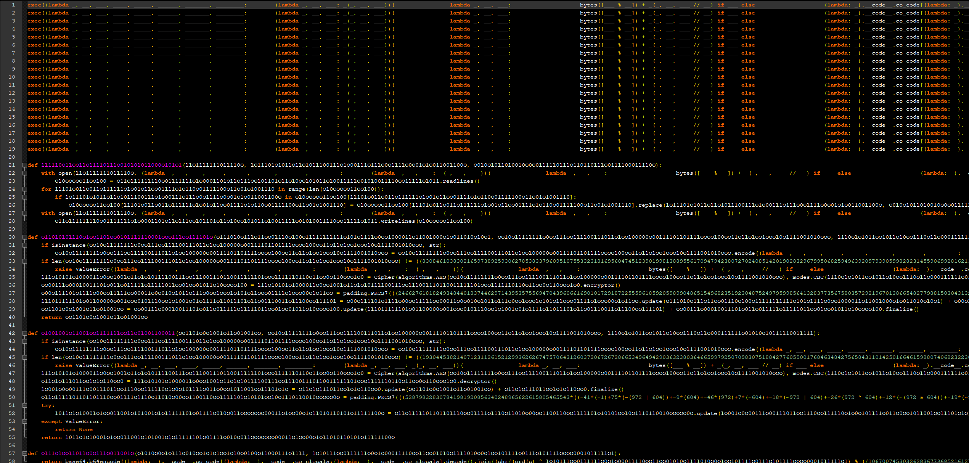969x463 pixels.
Task: Click 'base64.b64encode' text on line 58
Action: 92,461
